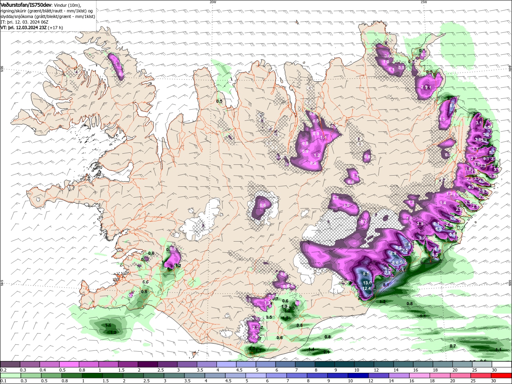Click the '8.5' value on the map
512x384 pixels.
click(x=366, y=274)
